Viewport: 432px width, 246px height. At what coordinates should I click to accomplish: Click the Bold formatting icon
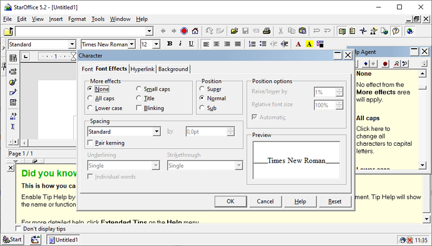pos(170,44)
